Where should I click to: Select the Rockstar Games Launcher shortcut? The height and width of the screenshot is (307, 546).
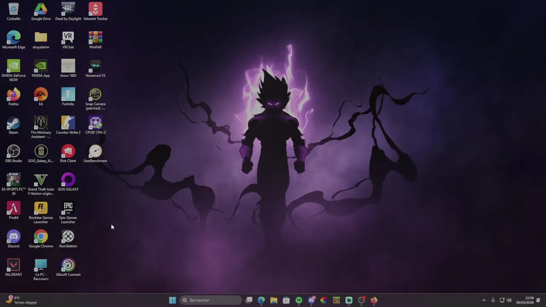(x=41, y=213)
